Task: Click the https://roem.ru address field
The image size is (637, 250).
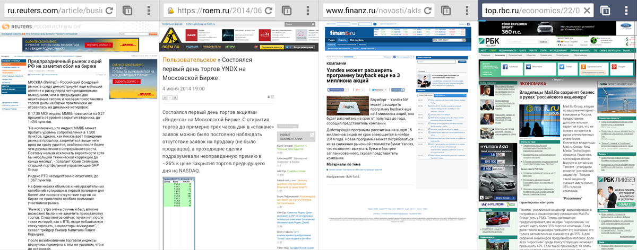Action: [219, 11]
